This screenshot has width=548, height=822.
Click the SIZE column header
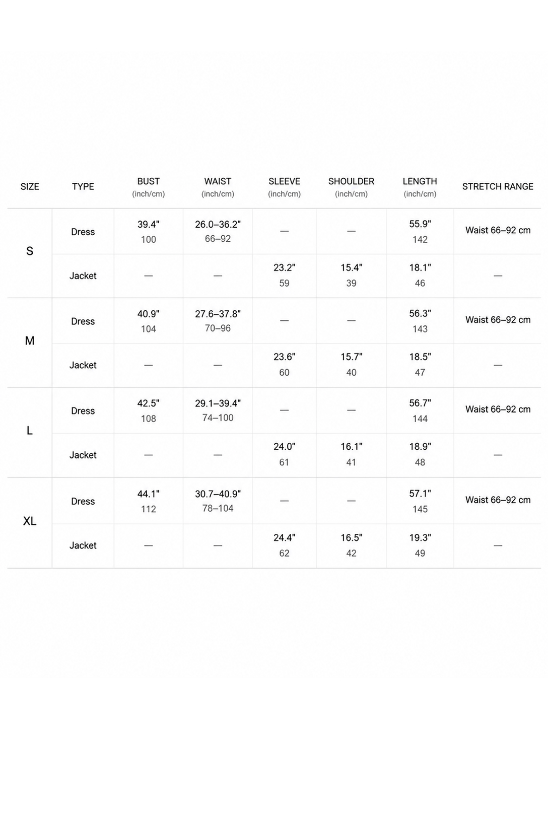[30, 186]
